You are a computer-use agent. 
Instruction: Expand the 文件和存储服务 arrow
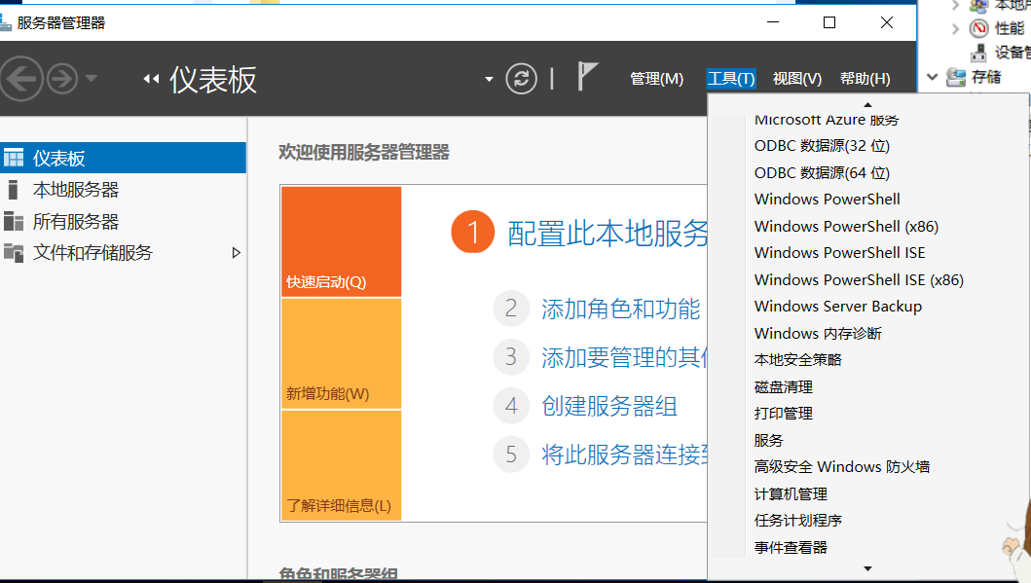coord(236,252)
